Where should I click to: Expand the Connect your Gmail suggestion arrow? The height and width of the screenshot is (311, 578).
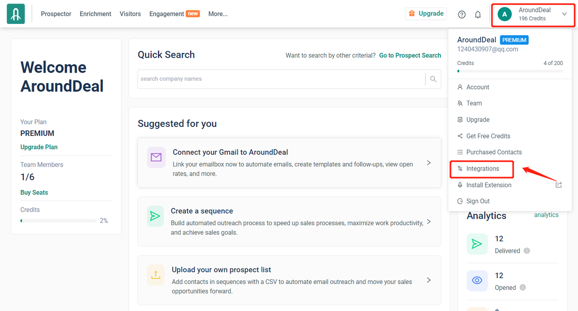(x=429, y=162)
